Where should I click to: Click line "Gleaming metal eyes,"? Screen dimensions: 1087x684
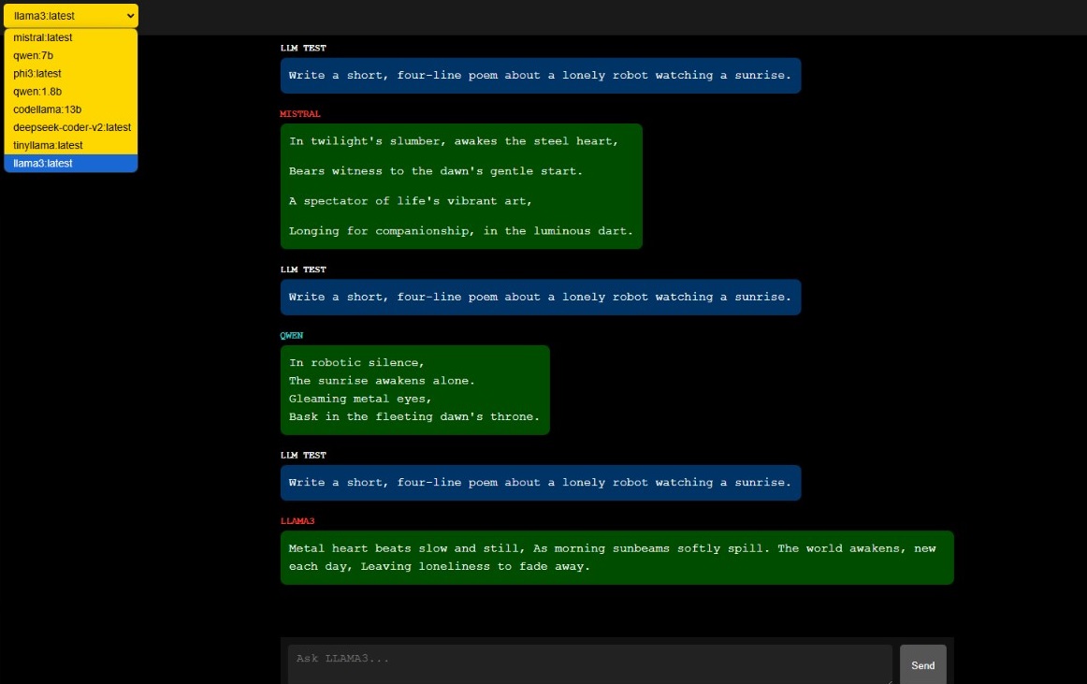point(360,399)
